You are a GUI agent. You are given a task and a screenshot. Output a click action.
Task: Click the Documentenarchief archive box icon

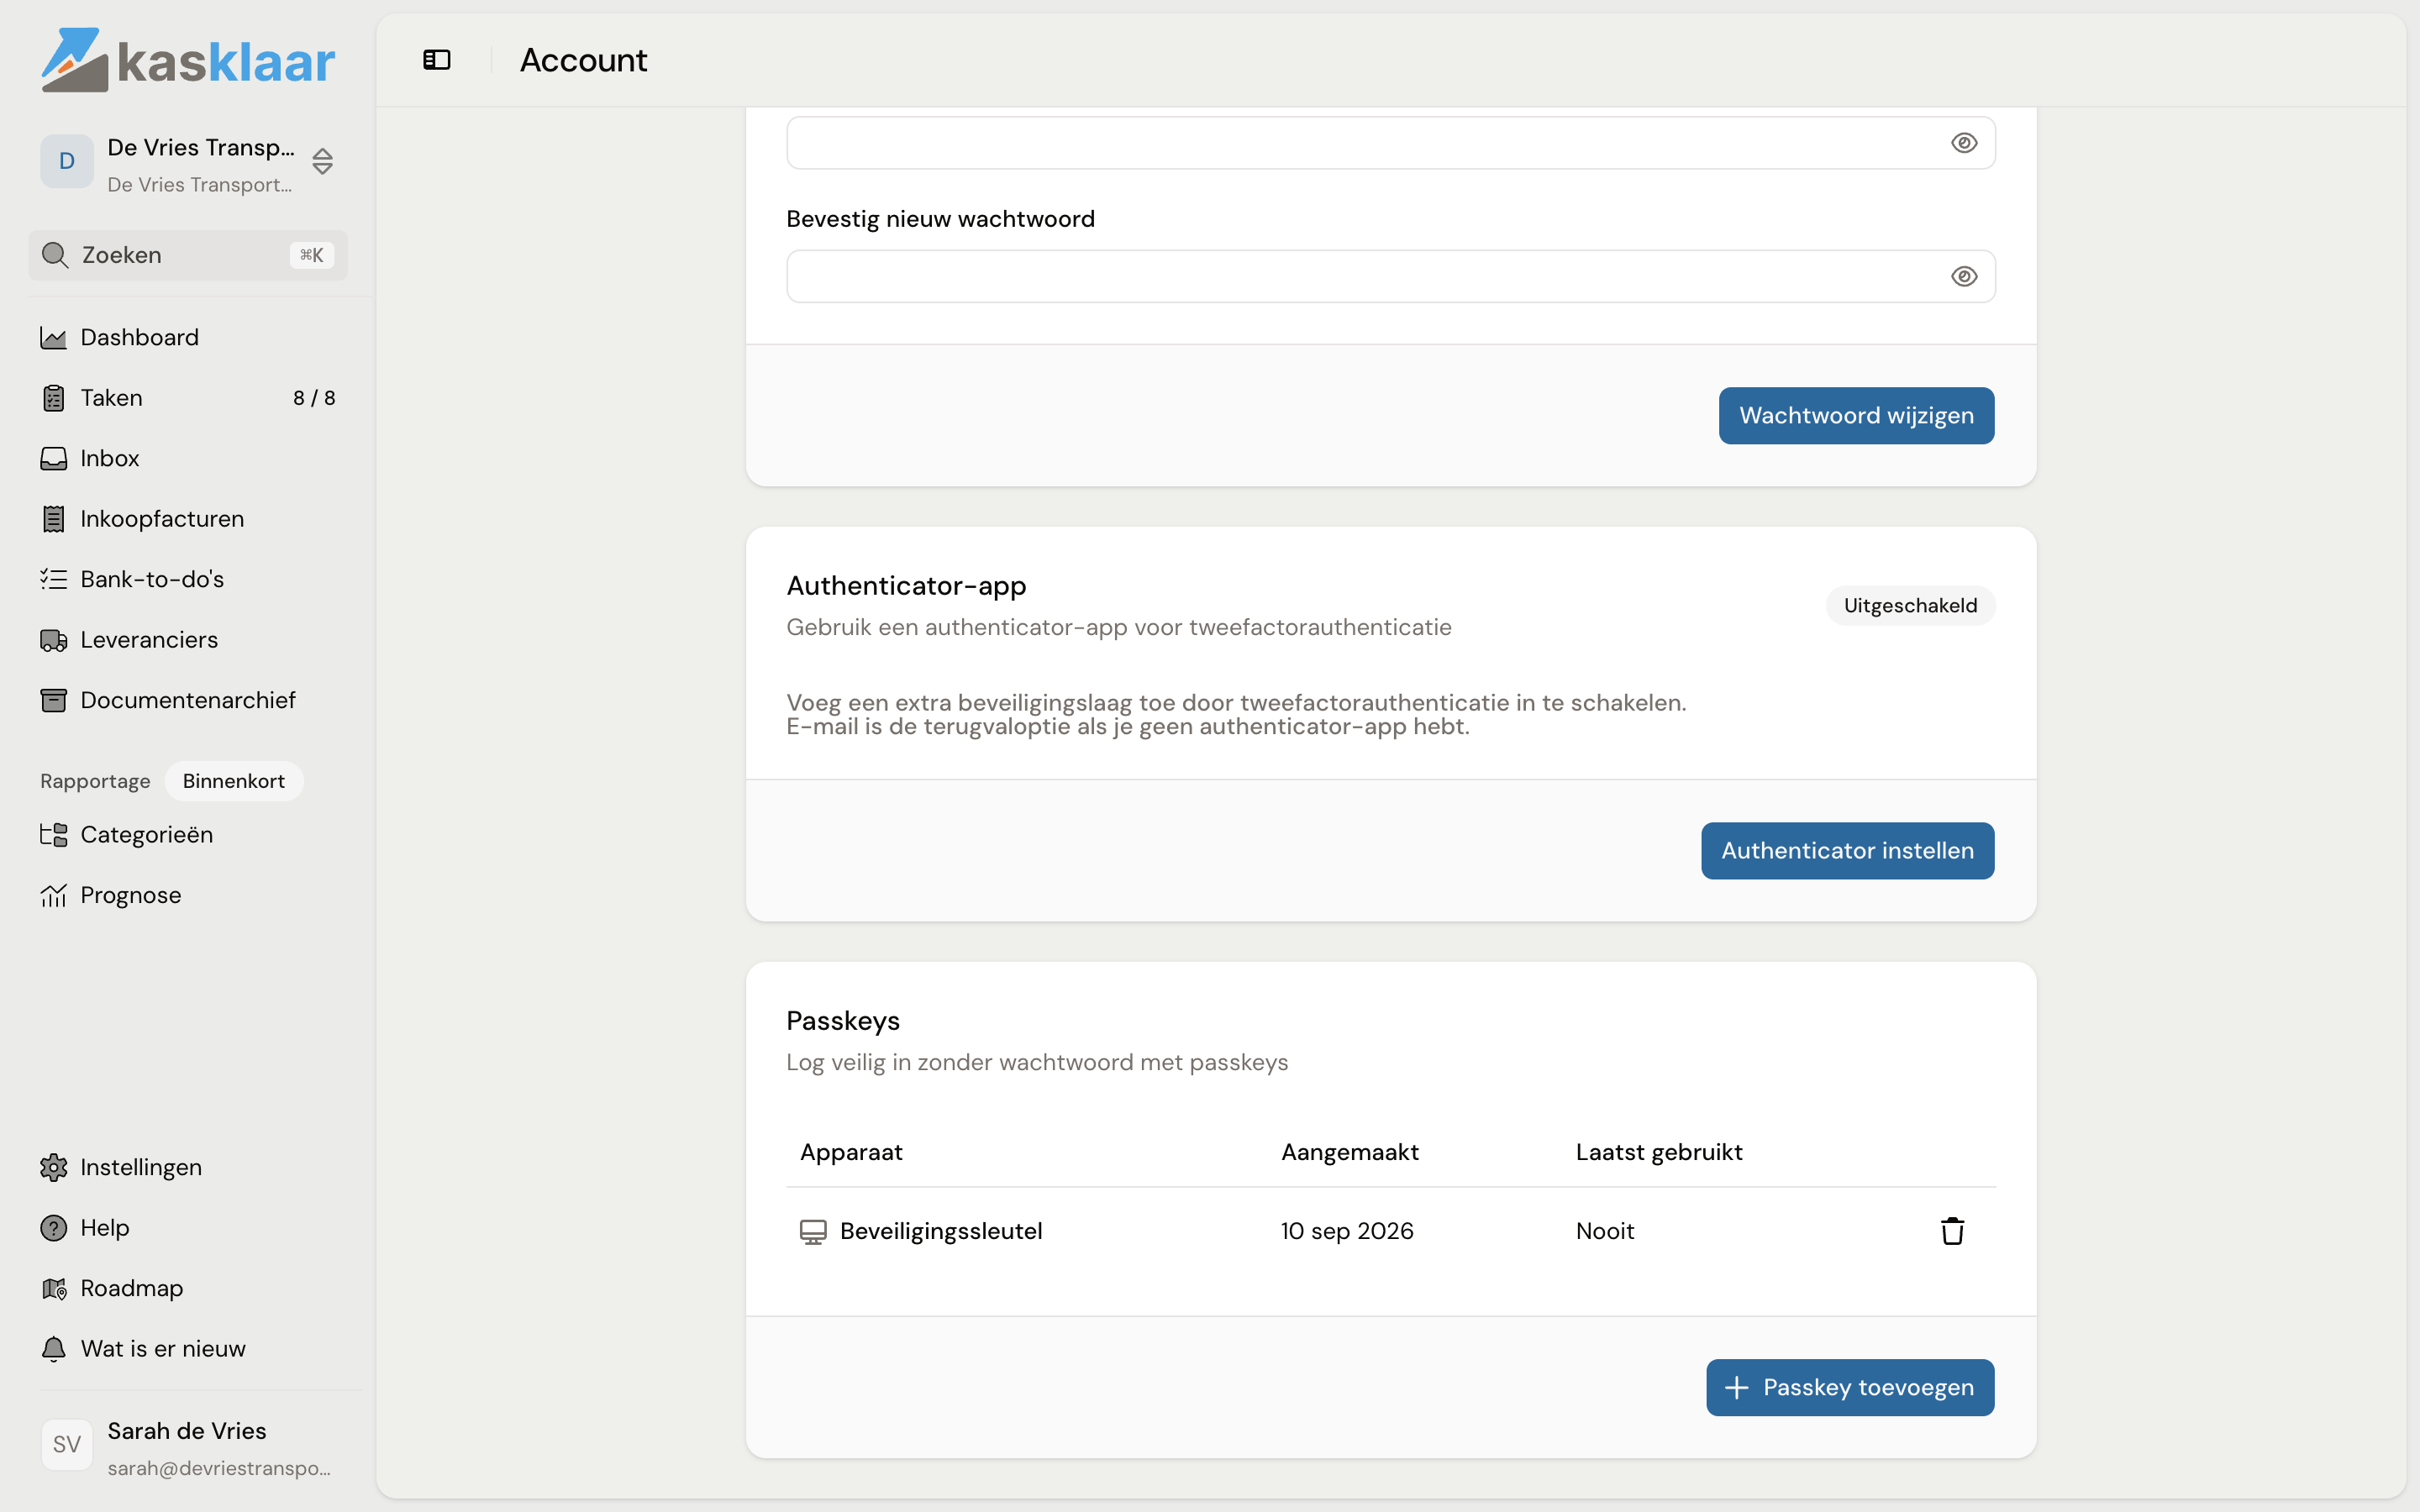coord(54,700)
